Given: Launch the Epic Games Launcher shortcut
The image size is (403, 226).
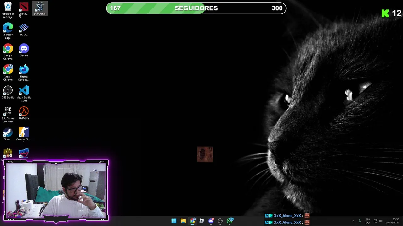Looking at the screenshot, I should (8, 115).
